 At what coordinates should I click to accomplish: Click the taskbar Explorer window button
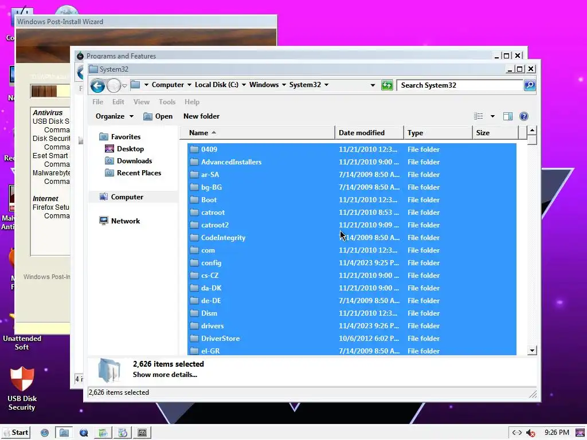pyautogui.click(x=64, y=433)
